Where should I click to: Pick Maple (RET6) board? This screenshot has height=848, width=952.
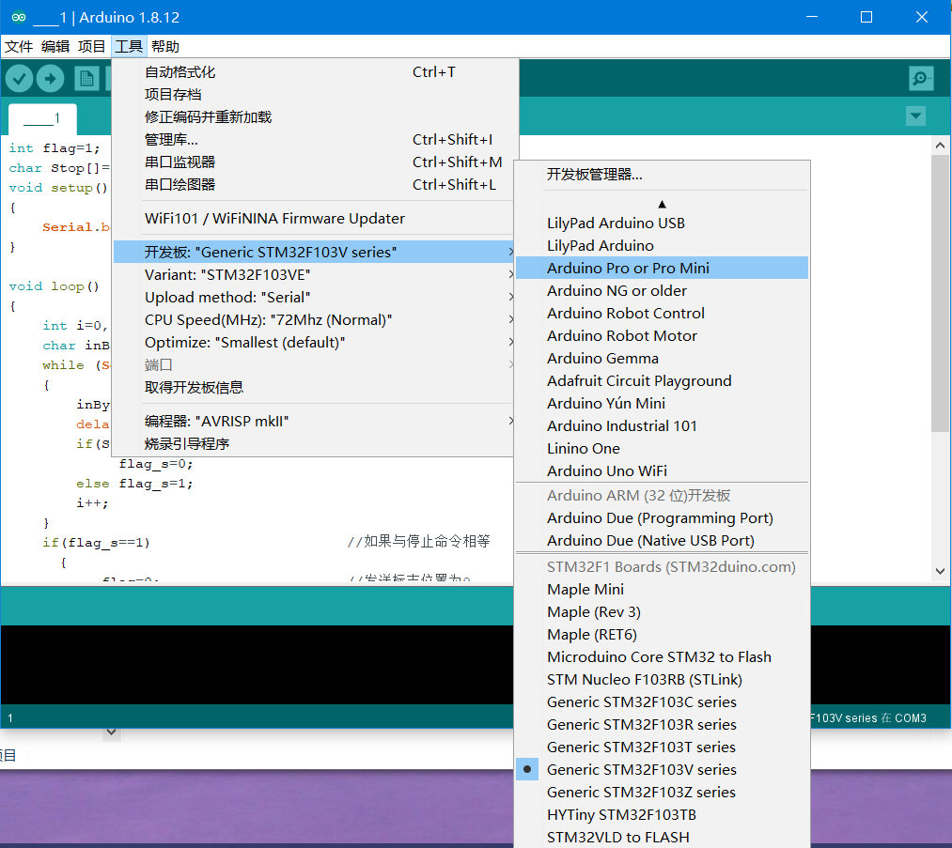pyautogui.click(x=662, y=634)
